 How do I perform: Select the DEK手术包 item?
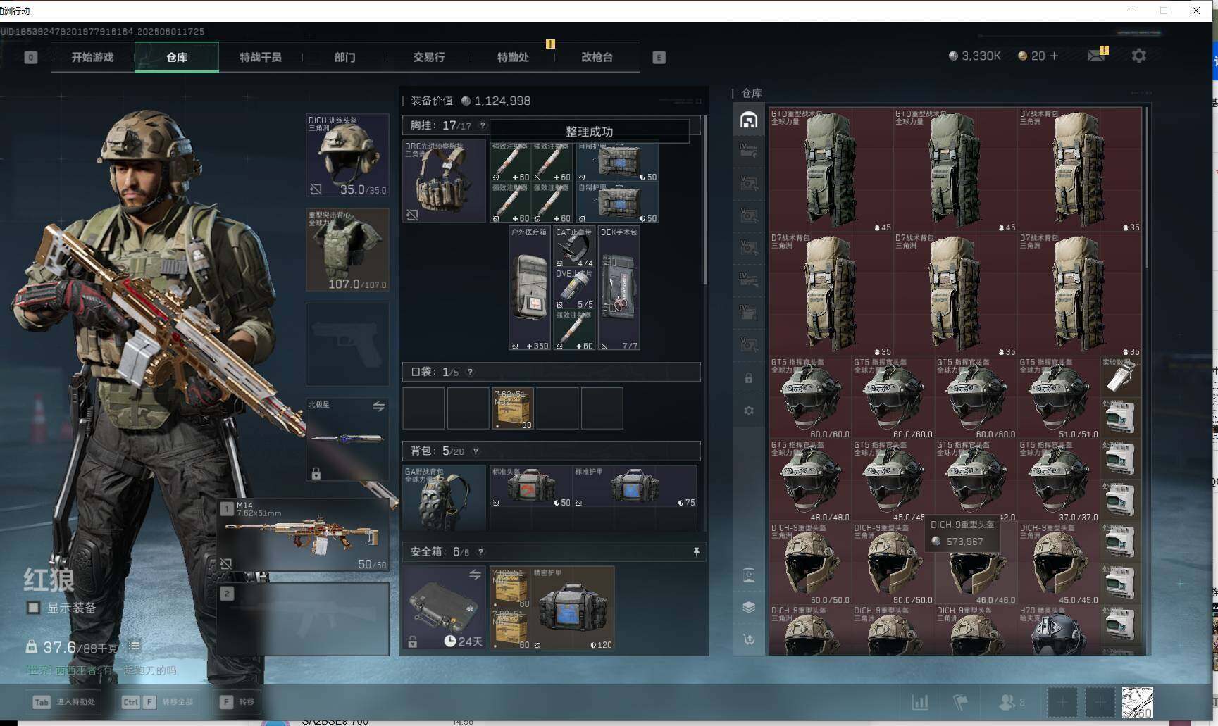(619, 288)
